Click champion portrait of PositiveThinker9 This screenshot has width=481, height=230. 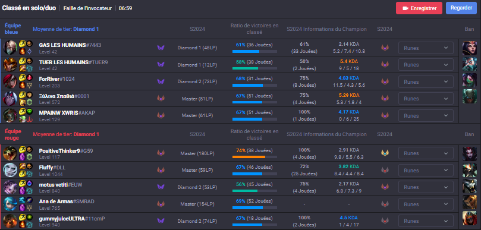[10, 153]
